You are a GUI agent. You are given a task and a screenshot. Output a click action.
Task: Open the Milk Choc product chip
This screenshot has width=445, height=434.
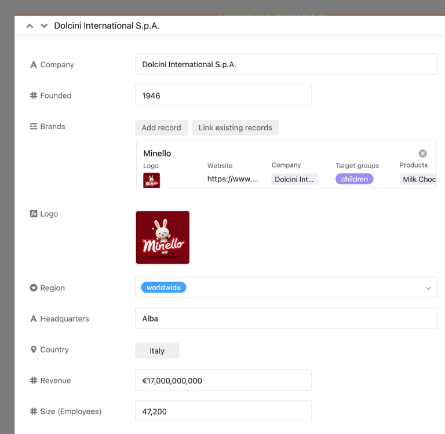click(418, 179)
